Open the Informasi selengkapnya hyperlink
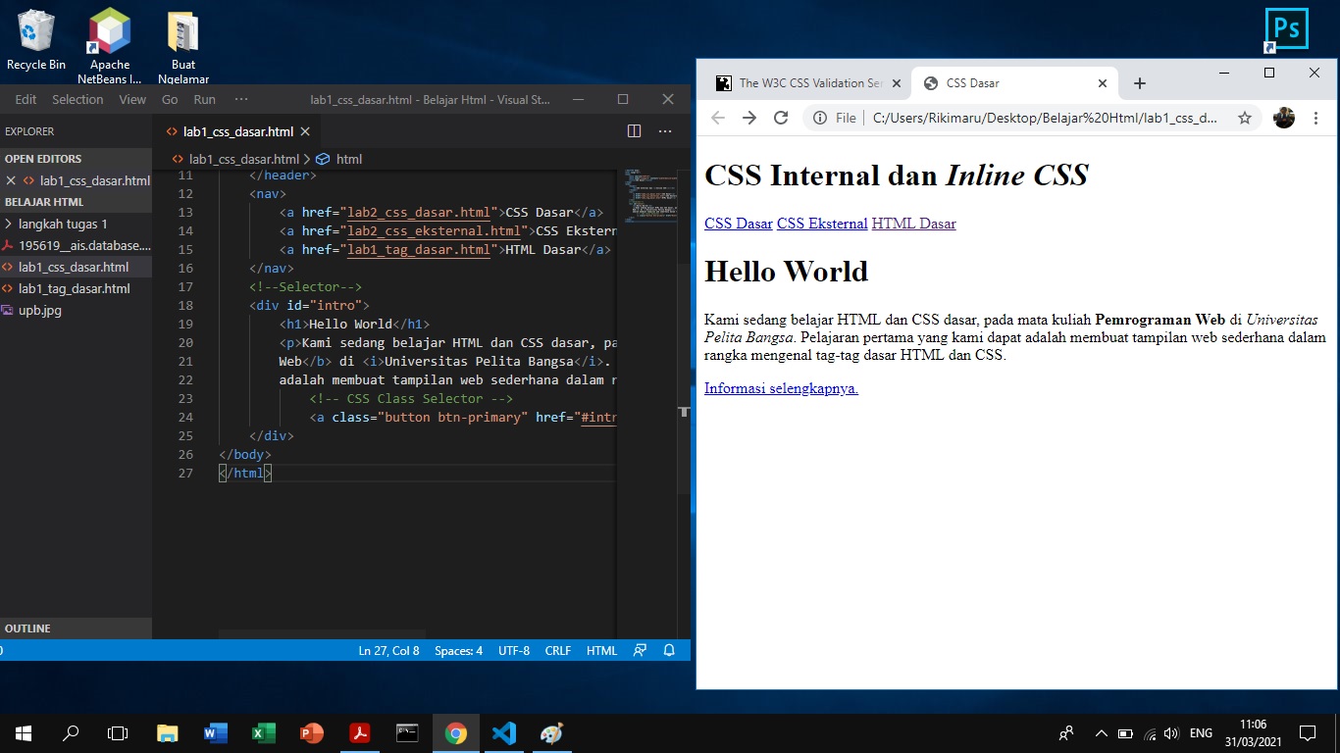1340x753 pixels. 780,388
